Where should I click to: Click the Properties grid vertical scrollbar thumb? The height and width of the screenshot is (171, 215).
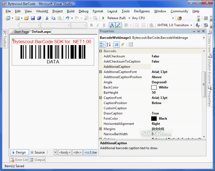204,84
